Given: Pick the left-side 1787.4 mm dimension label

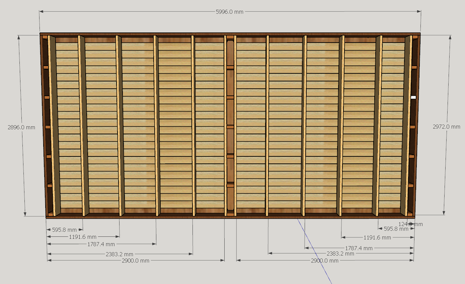Looking at the screenshot, I should click(x=101, y=244).
